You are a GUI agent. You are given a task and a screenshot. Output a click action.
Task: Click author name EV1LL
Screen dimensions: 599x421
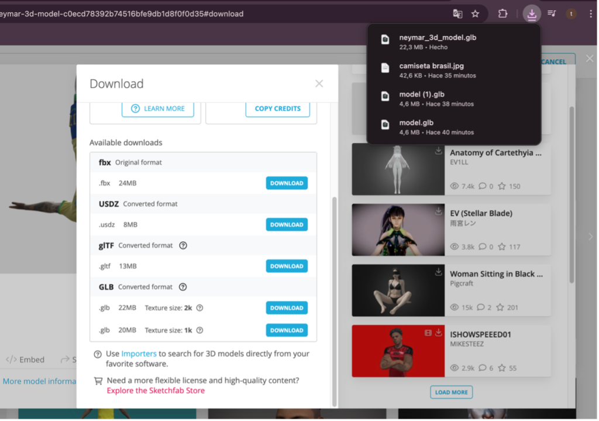pyautogui.click(x=460, y=163)
